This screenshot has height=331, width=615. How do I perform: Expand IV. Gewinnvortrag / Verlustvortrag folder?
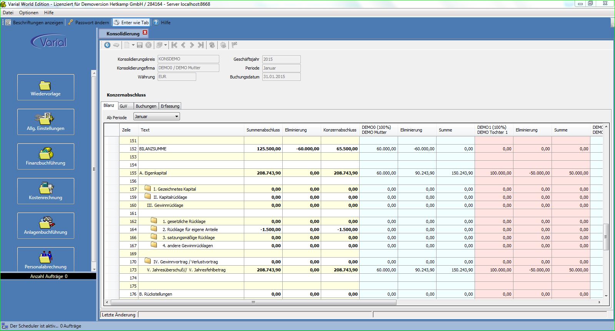148,261
